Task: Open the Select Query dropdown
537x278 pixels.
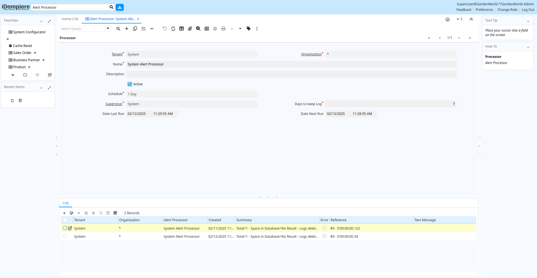Action: click(108, 29)
